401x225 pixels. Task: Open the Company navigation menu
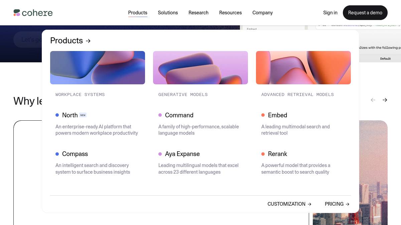click(263, 13)
